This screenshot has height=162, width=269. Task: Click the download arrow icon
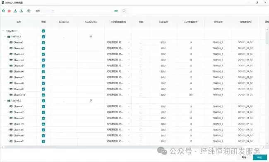[x=15, y=11]
